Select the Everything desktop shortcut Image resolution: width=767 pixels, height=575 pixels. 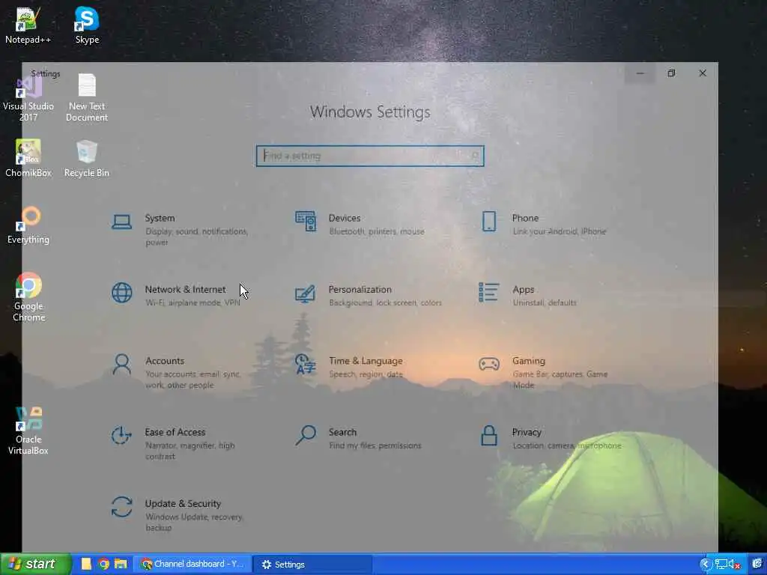28,225
